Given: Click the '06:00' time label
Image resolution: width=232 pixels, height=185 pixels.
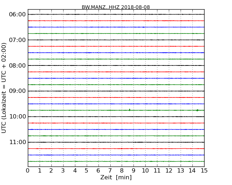Looking at the screenshot, I should [17, 15].
